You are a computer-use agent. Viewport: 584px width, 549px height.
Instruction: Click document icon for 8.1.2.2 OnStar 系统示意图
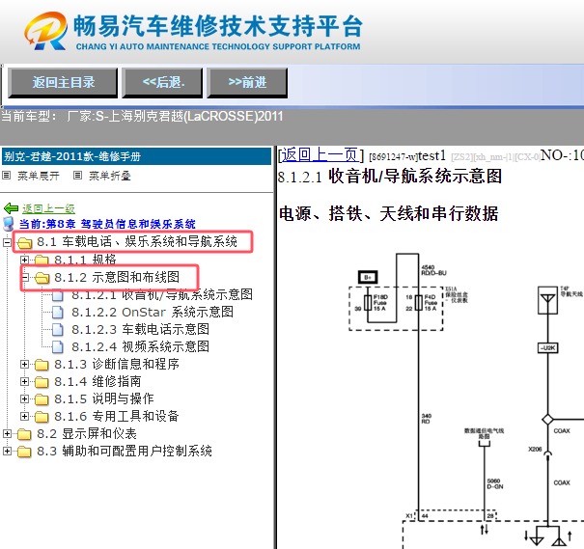tap(57, 312)
